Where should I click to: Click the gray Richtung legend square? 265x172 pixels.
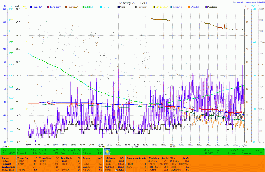[x=136, y=7]
